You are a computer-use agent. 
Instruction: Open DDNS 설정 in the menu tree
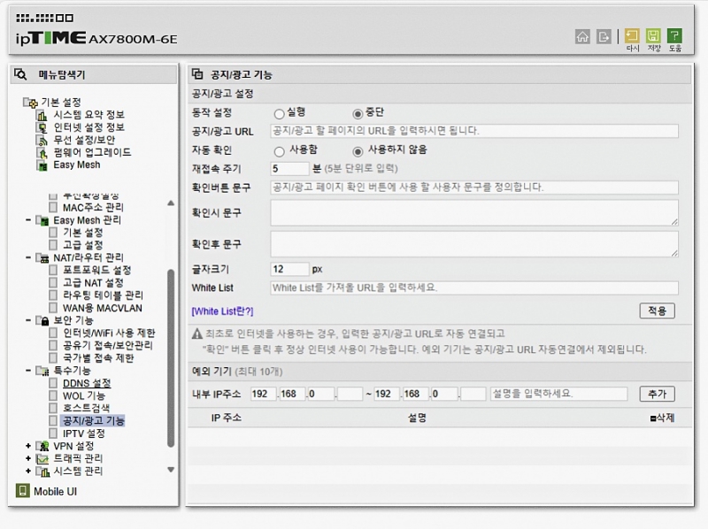(86, 383)
